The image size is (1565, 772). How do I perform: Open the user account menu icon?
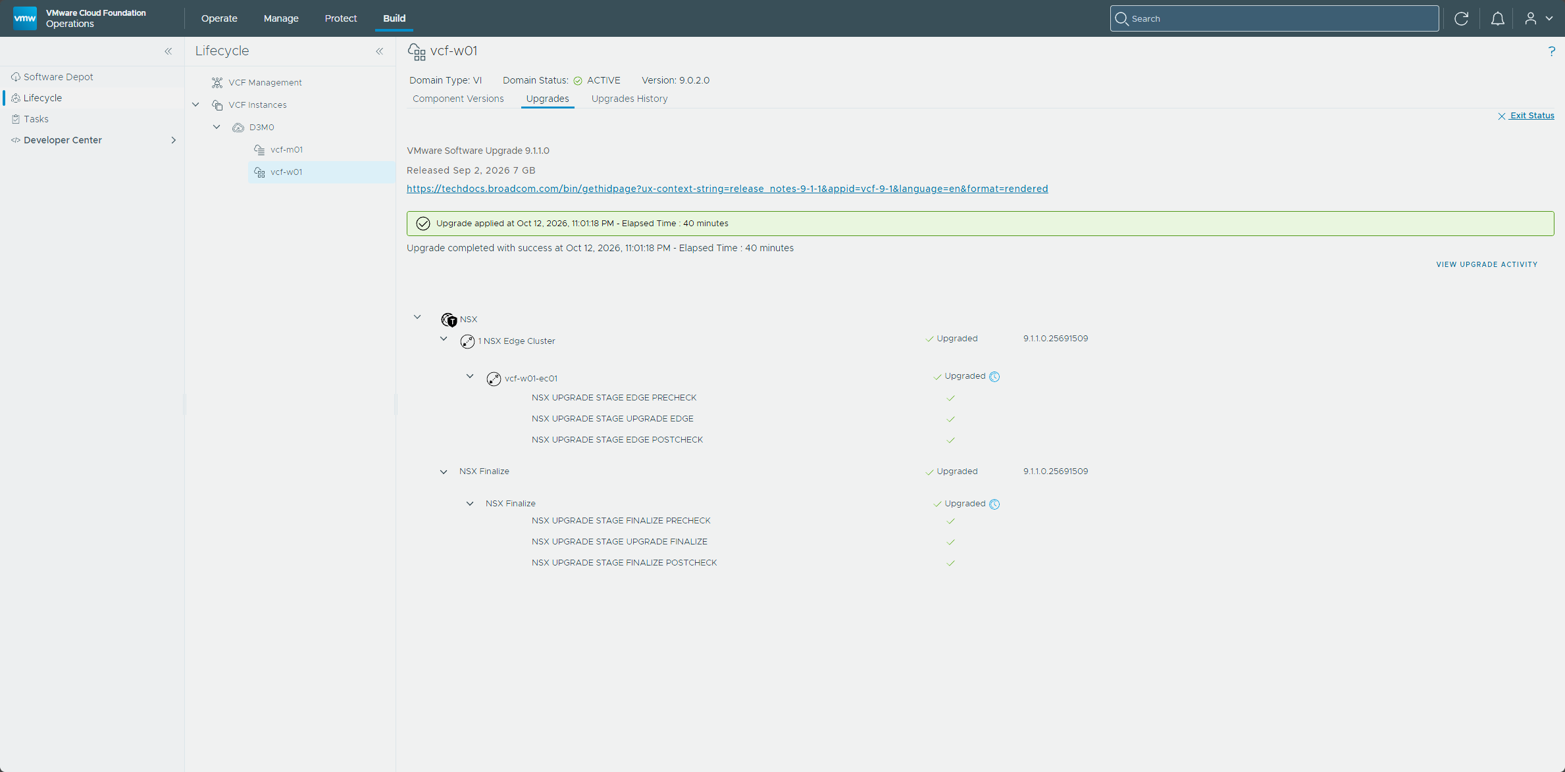point(1531,18)
